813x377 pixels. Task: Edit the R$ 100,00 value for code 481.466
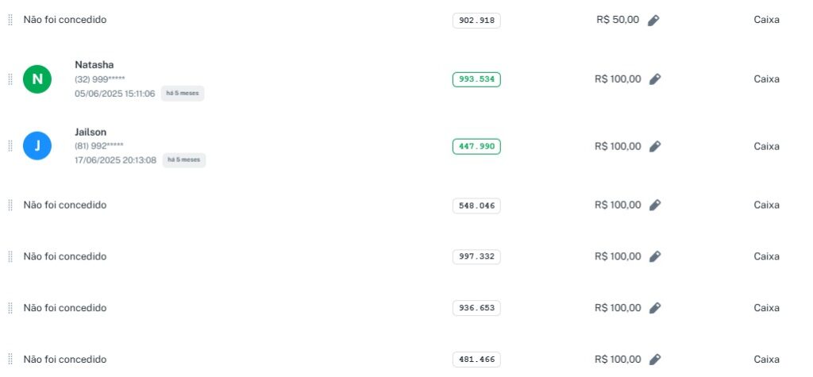coord(654,360)
